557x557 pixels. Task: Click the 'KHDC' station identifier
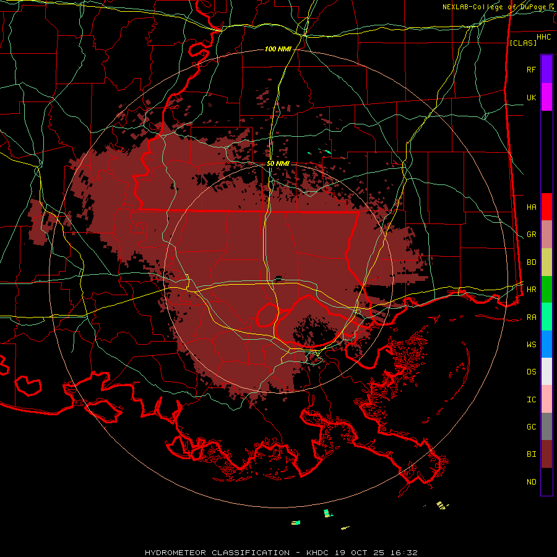317,553
